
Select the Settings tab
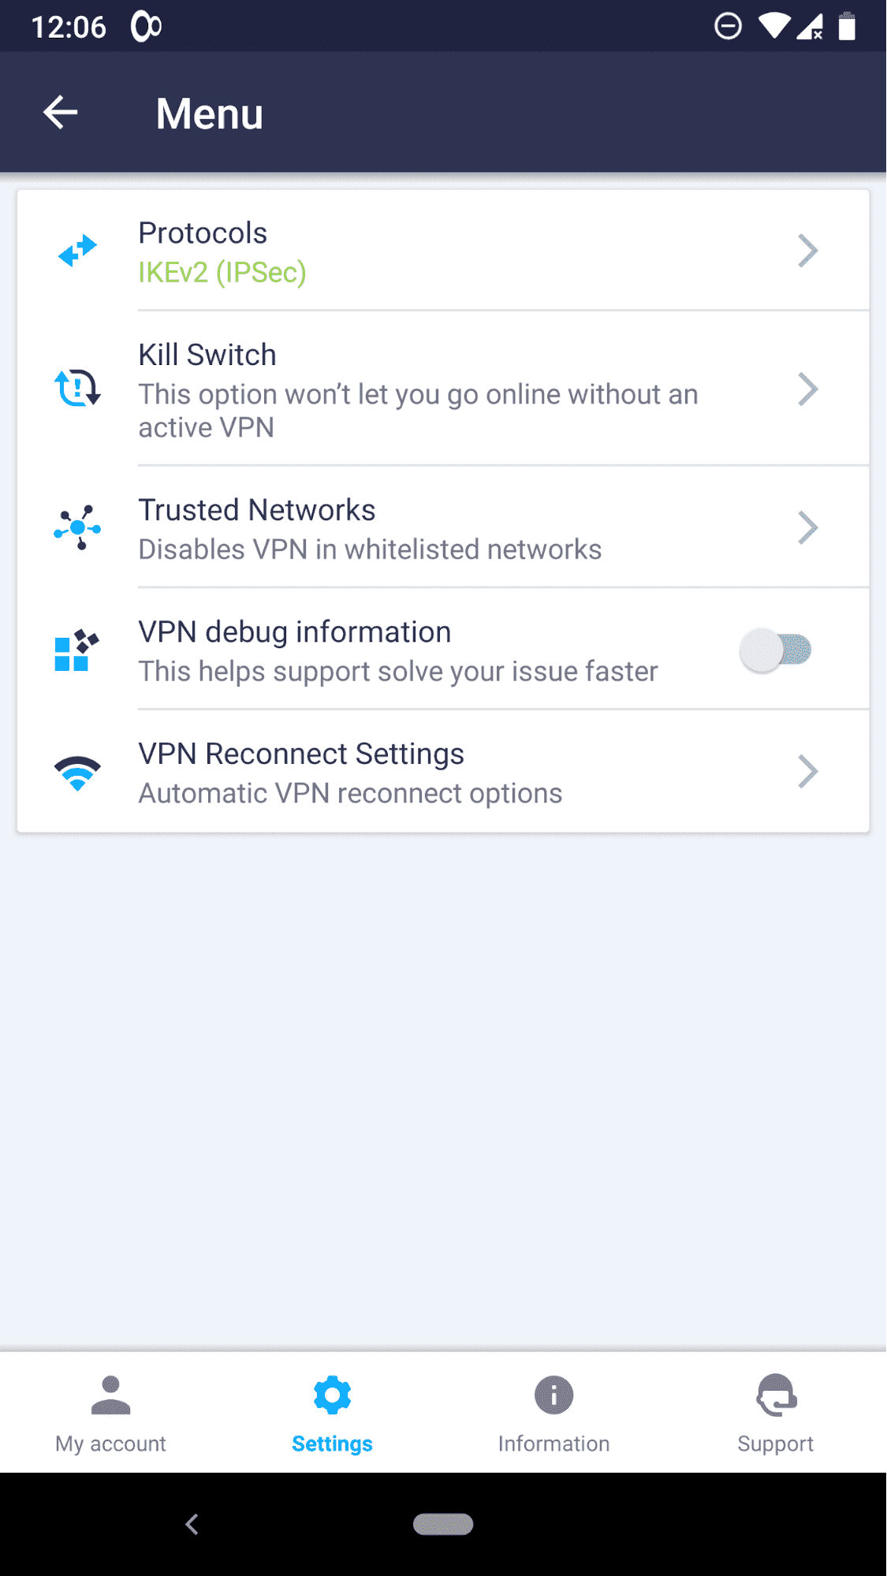(332, 1413)
